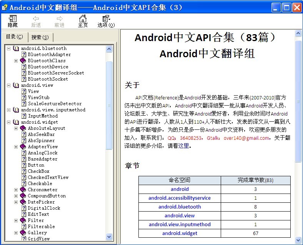Select the View tree item
The height and width of the screenshot is (245, 303).
point(33,91)
